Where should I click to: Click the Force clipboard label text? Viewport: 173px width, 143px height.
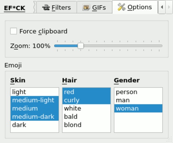pos(43,31)
